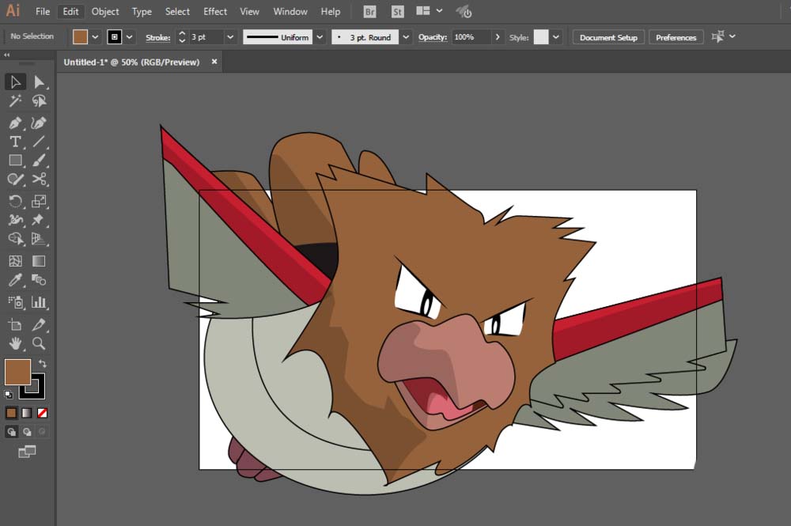This screenshot has width=791, height=526.
Task: Click the Document Setup button
Action: 608,37
